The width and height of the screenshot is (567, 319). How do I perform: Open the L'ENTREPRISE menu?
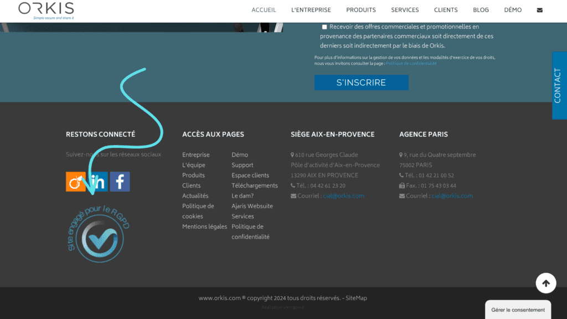pyautogui.click(x=311, y=10)
